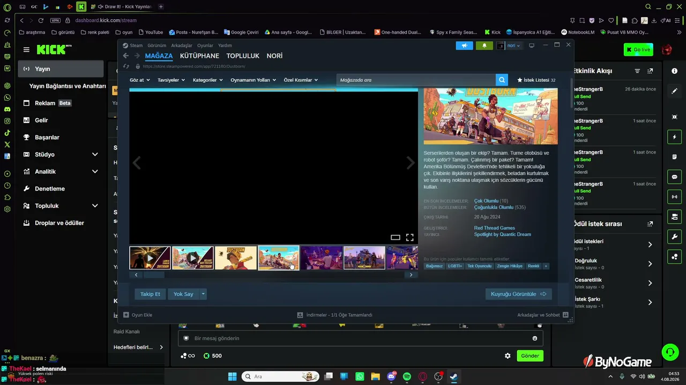The width and height of the screenshot is (686, 385).
Task: Expand the Analitik section in Kick sidebar
Action: tap(95, 172)
